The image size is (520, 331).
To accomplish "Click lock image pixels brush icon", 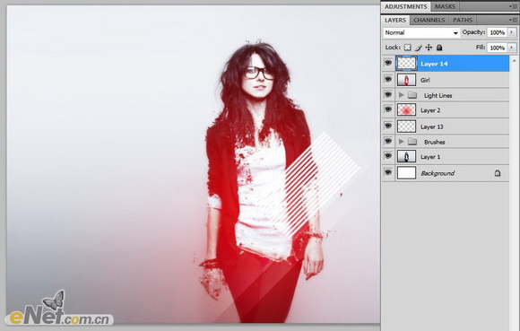I will (x=419, y=48).
